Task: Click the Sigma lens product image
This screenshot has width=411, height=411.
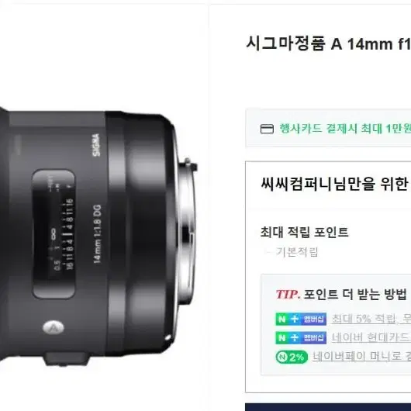Action: point(98,236)
